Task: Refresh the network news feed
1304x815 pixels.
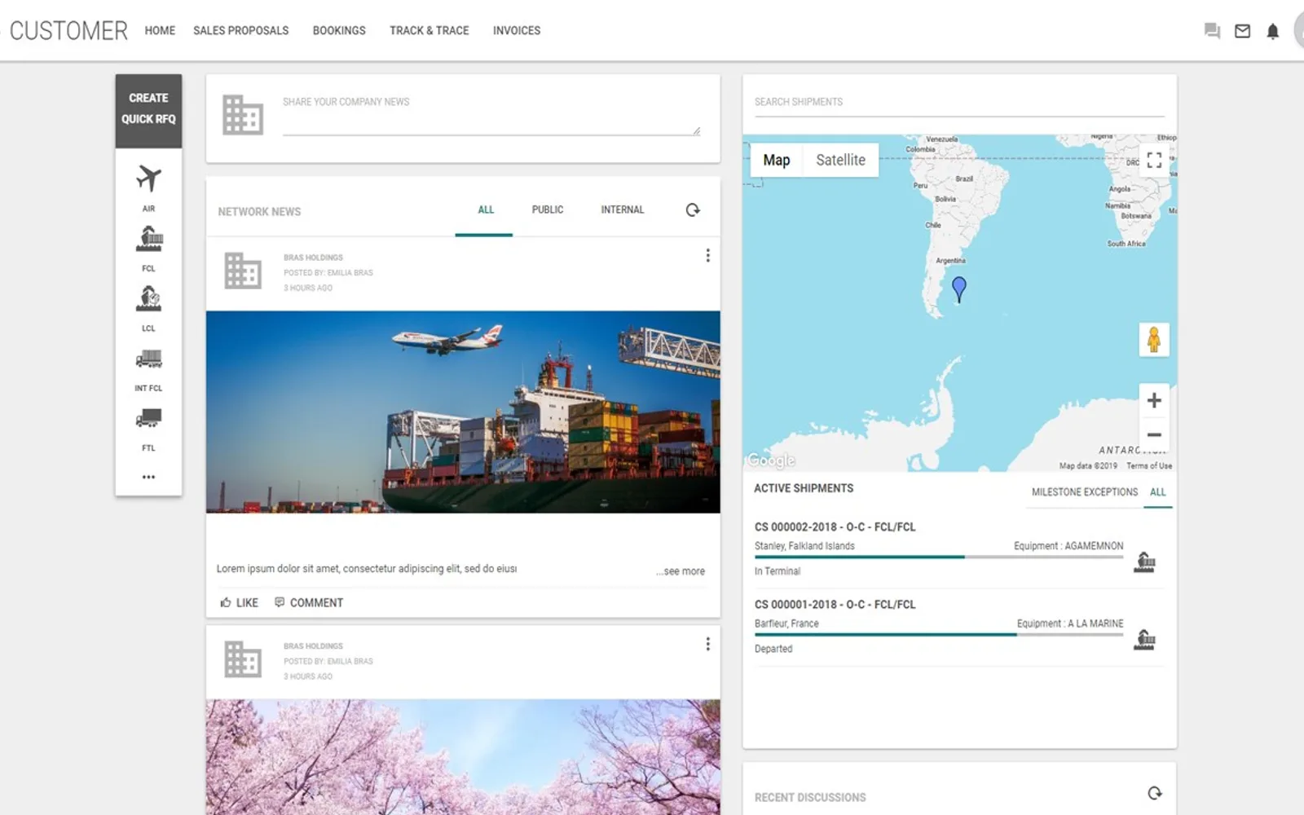Action: pyautogui.click(x=693, y=209)
